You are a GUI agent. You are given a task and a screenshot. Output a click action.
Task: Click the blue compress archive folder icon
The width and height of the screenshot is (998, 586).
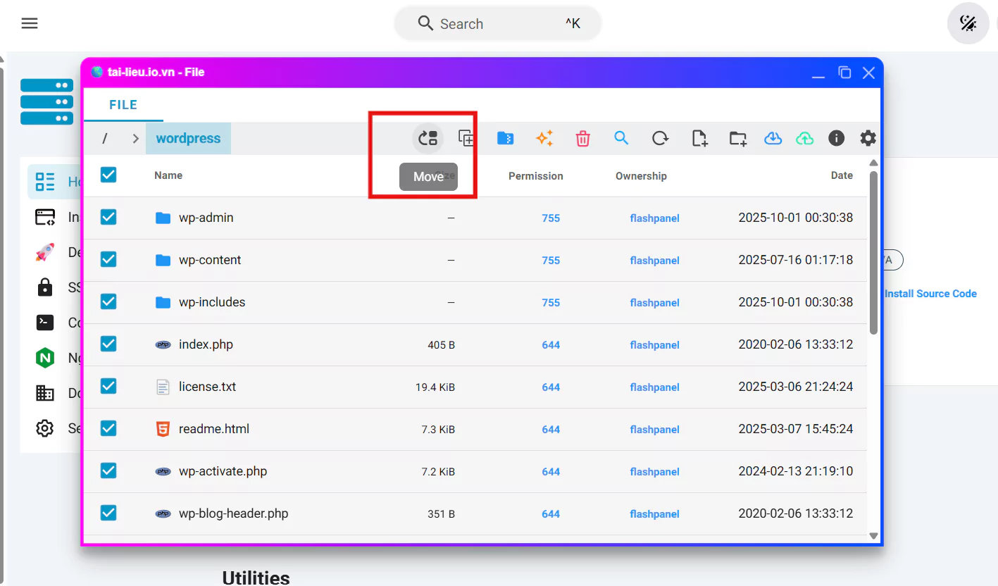click(505, 138)
